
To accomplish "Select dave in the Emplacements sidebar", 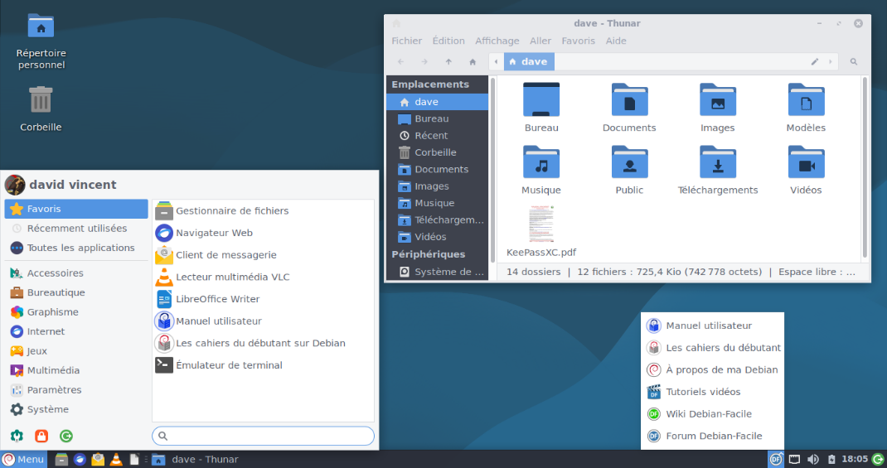I will 437,102.
